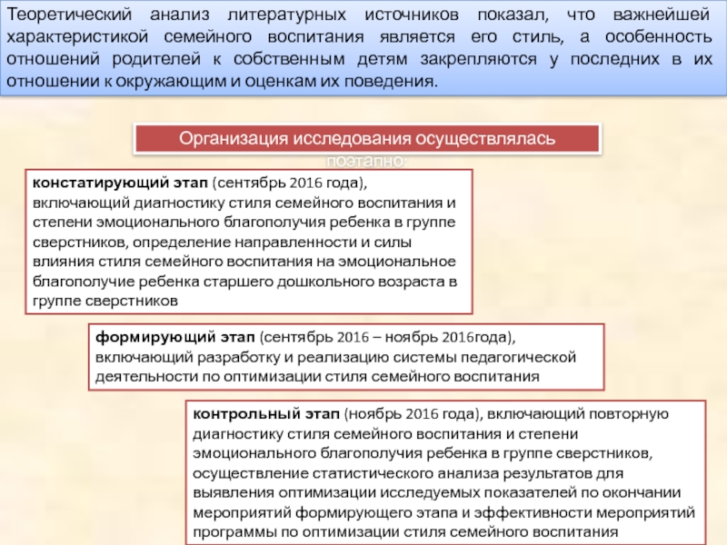
Task: Click the line 'влияния стиля семейного воспитания на эмоциональное'
Action: click(x=244, y=262)
